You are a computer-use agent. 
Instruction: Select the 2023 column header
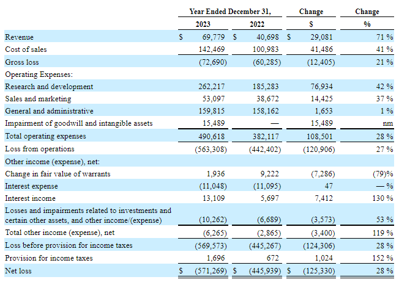click(203, 24)
